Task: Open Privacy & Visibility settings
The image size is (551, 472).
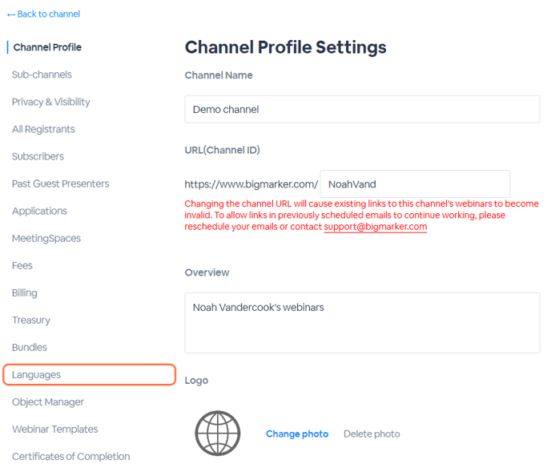Action: (51, 102)
